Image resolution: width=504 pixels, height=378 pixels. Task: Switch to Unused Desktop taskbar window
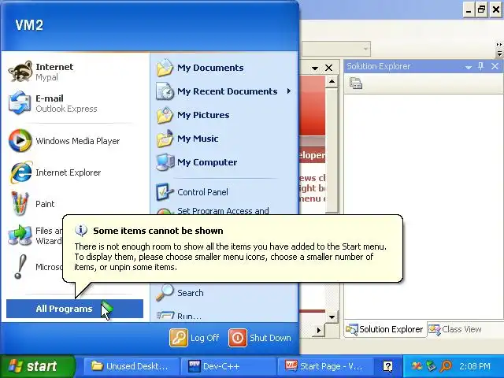pyautogui.click(x=130, y=366)
